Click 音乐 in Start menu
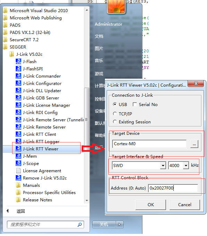The image size is (207, 236). point(99,61)
